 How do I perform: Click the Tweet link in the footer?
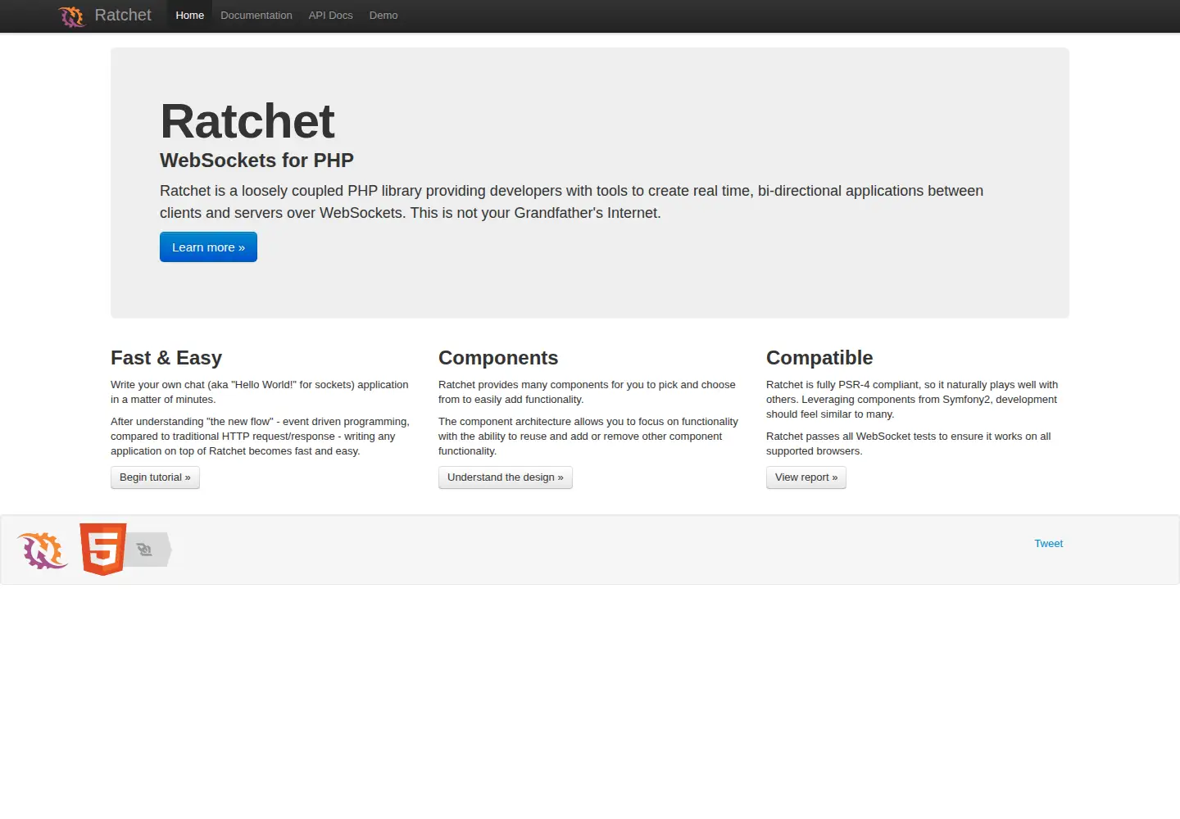pyautogui.click(x=1049, y=544)
